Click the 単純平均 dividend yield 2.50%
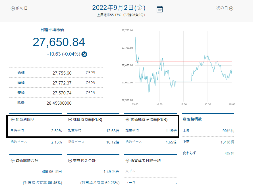 [x=57, y=131]
